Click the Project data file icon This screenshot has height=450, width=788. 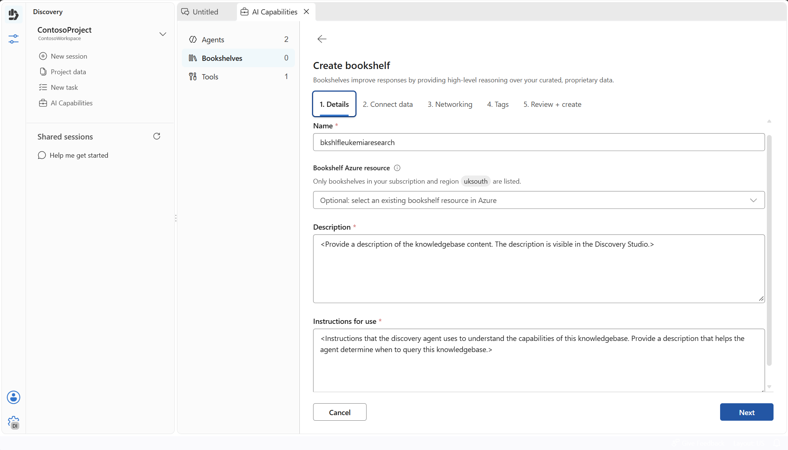43,72
